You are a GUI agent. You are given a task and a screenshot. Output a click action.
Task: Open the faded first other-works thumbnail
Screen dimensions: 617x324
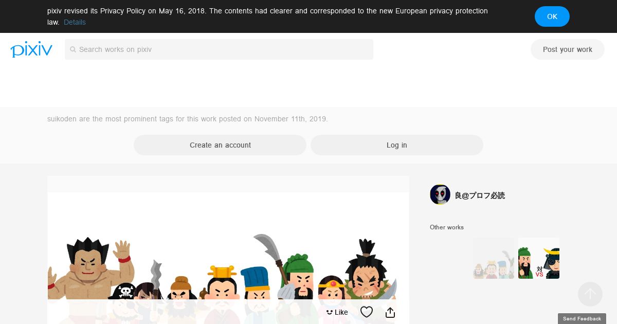(x=494, y=258)
